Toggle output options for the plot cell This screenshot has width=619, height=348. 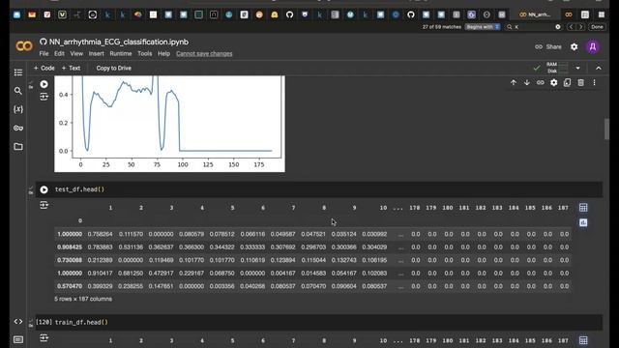coord(44,97)
